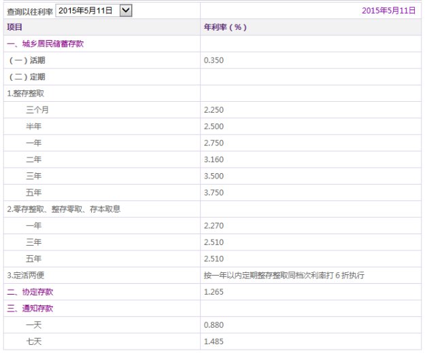Screen dimensions: 425x353
Task: Click the 按一年以内定期整存整取同档次利率打6折执行 text
Action: click(x=284, y=276)
